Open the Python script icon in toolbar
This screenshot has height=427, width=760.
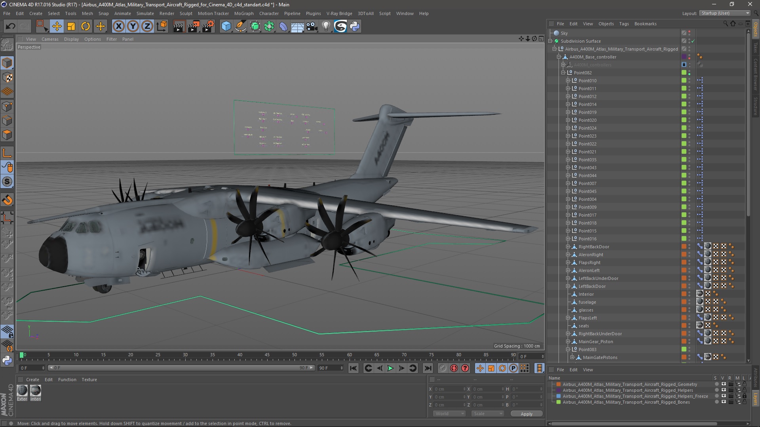(355, 26)
